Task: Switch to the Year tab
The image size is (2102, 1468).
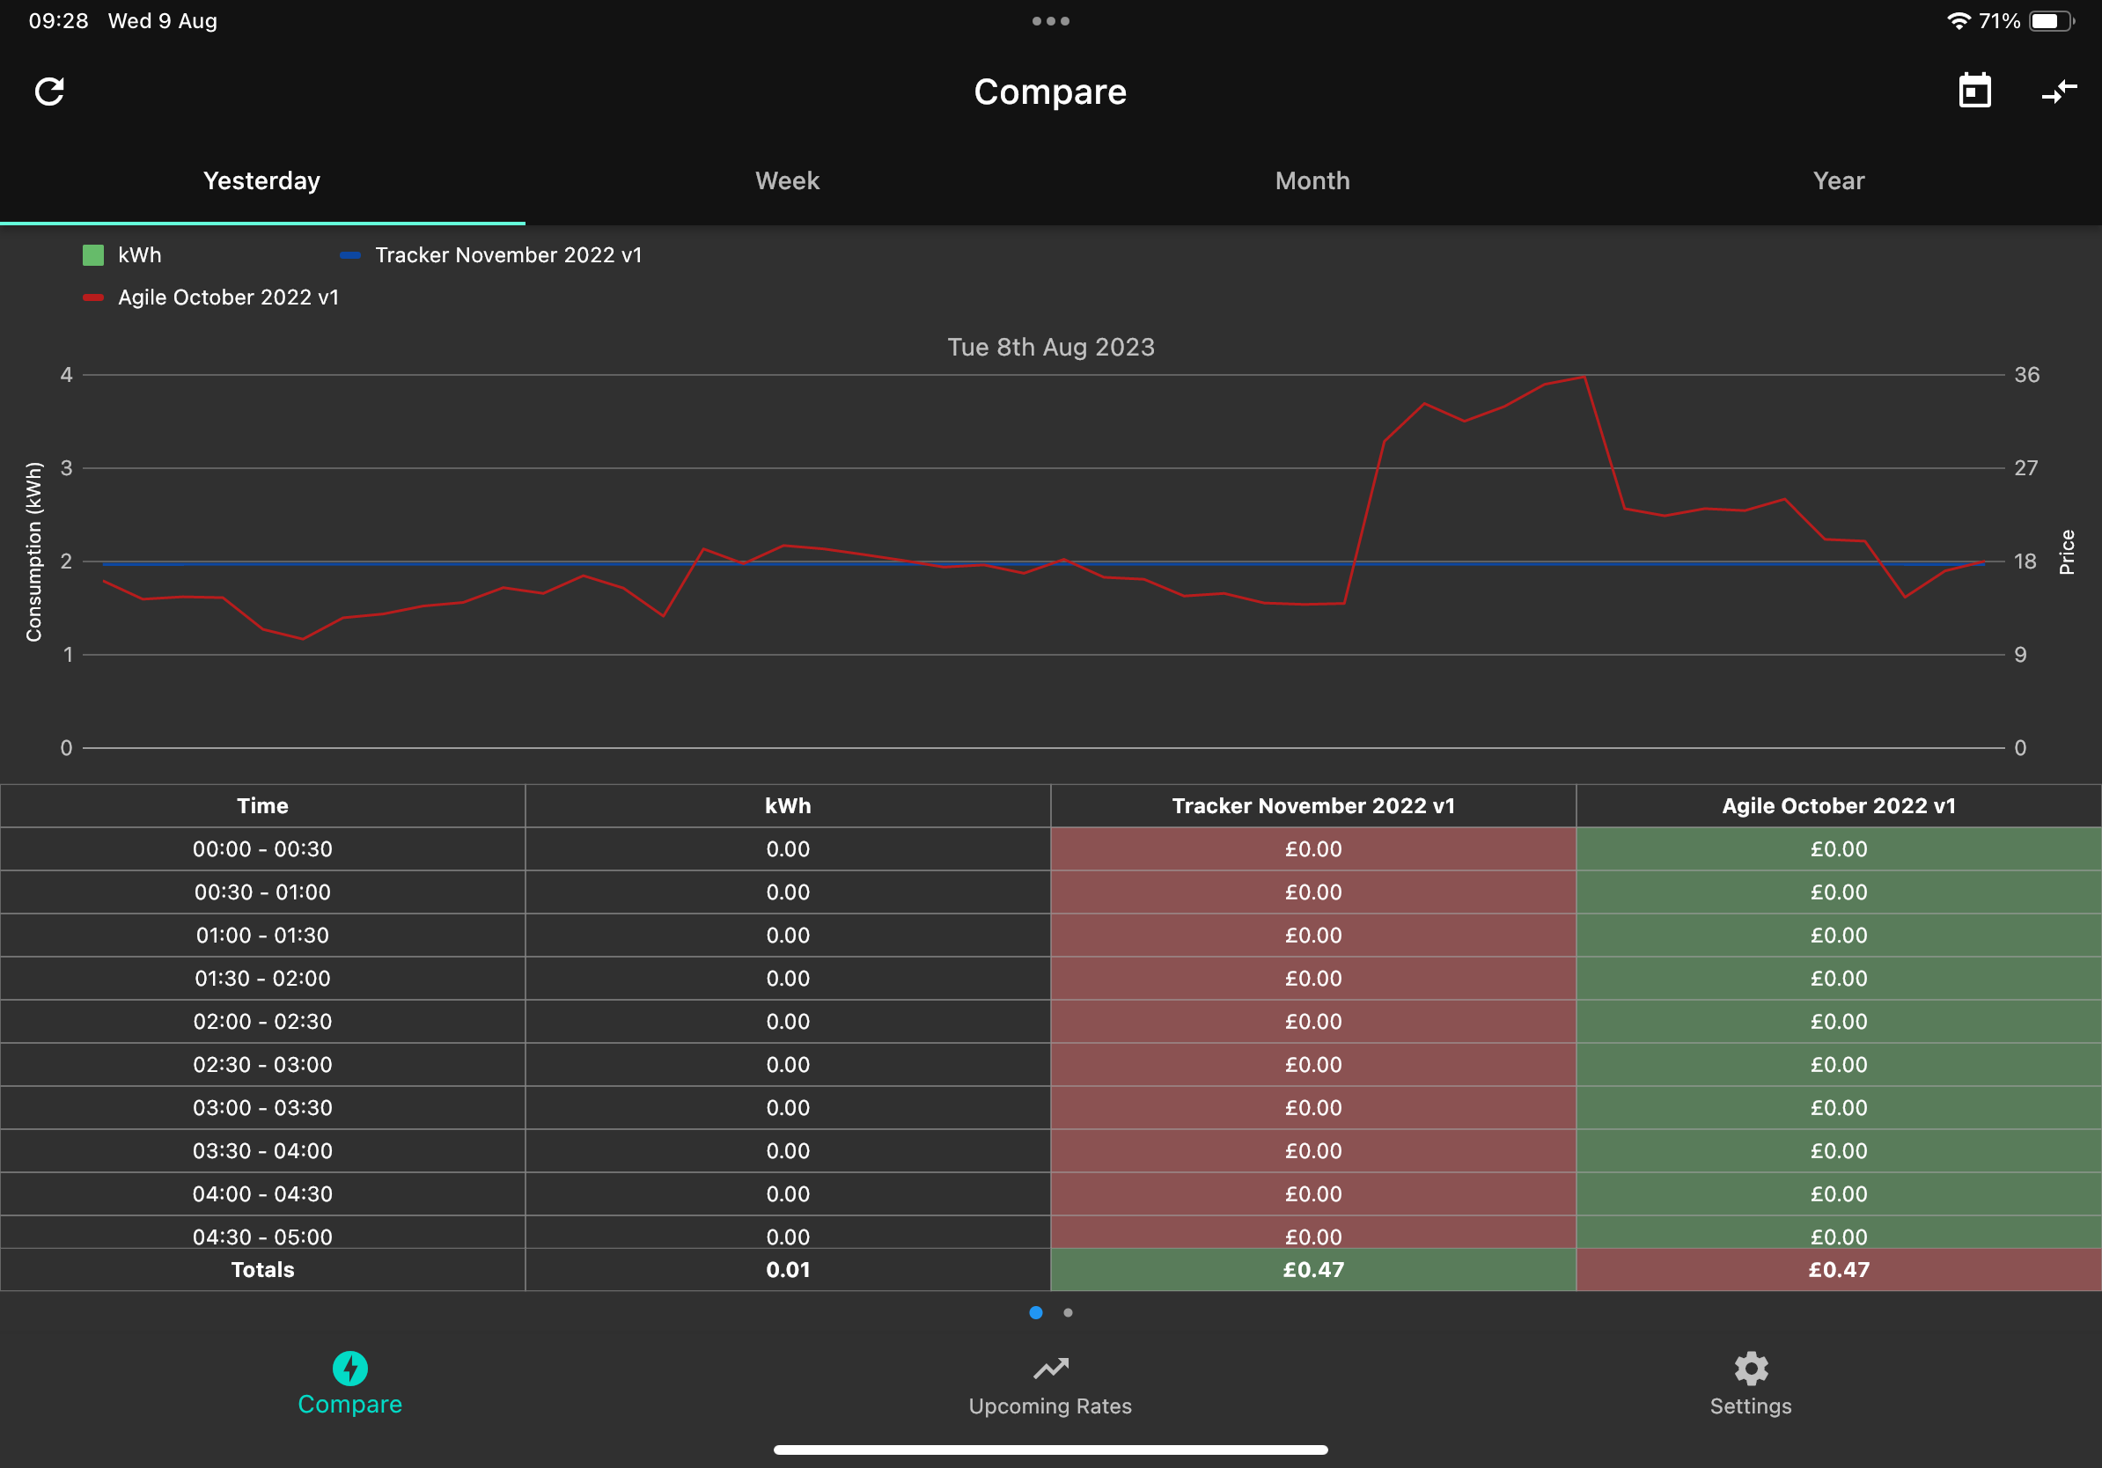Action: pyautogui.click(x=1837, y=180)
